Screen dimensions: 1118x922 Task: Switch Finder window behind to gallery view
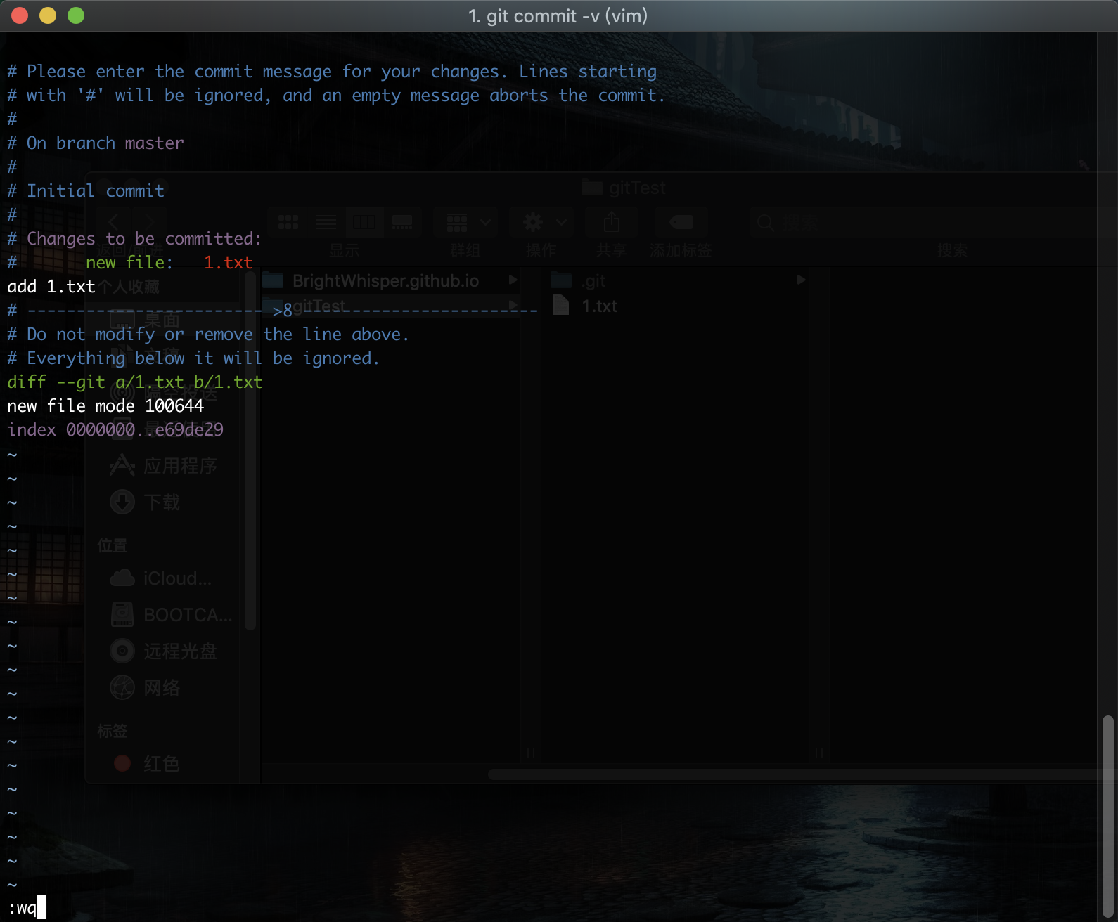402,223
